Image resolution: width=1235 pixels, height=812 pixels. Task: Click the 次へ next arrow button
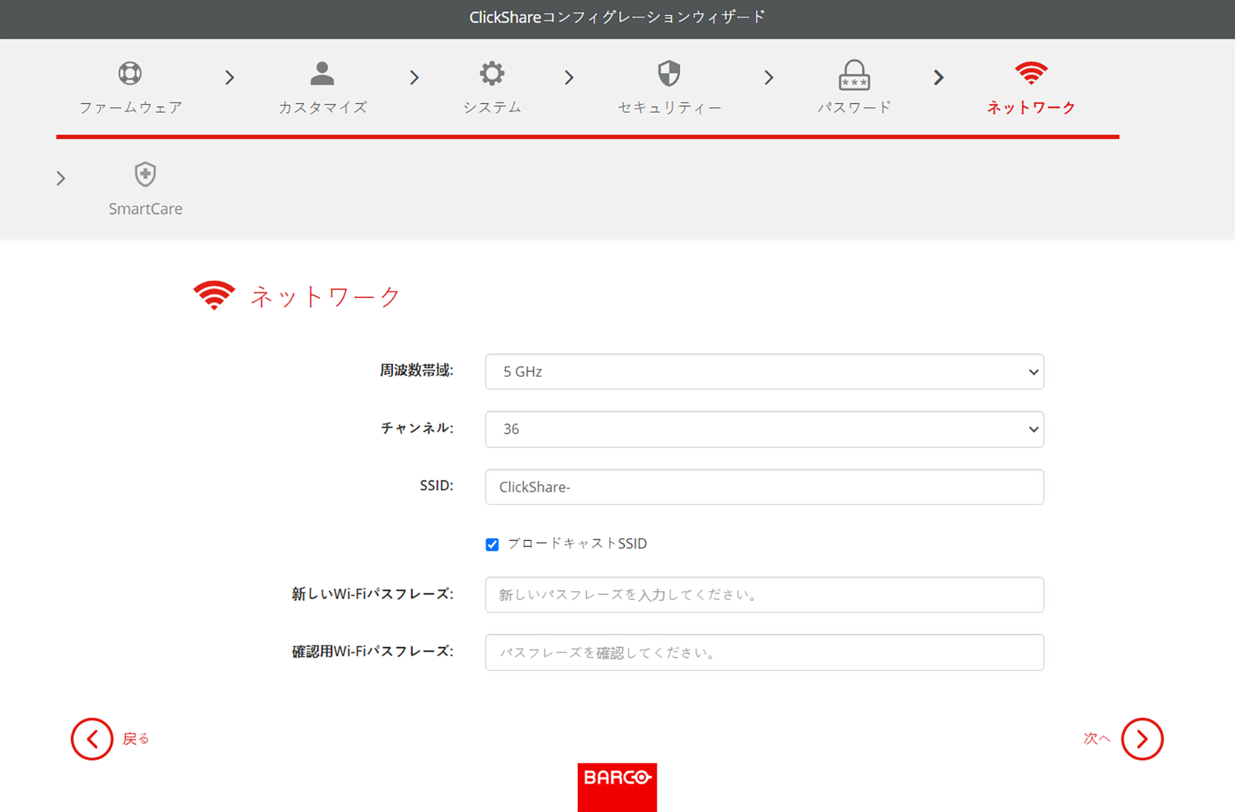tap(1142, 739)
